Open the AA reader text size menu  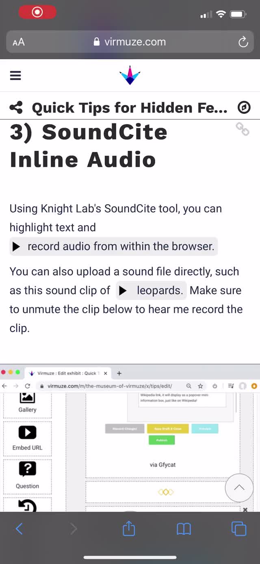19,42
